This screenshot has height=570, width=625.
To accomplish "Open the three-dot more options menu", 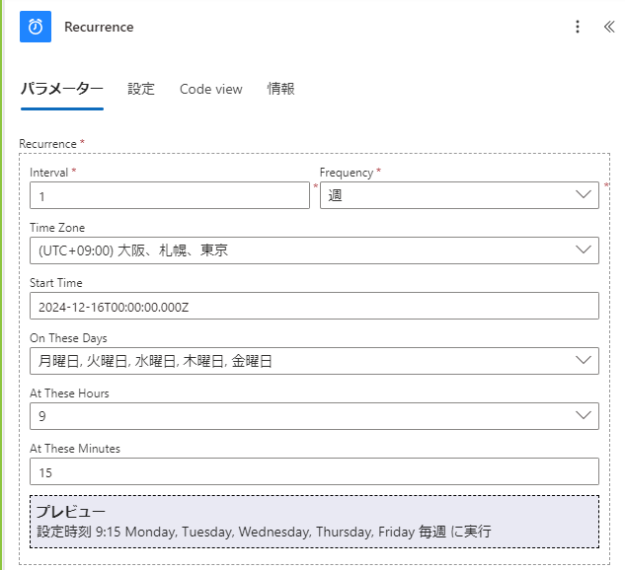I will (578, 27).
